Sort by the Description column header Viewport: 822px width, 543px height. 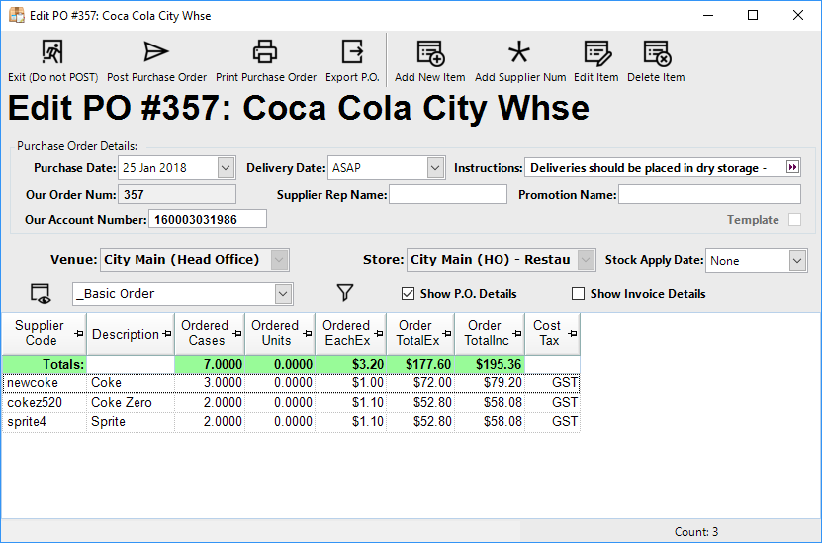[126, 334]
